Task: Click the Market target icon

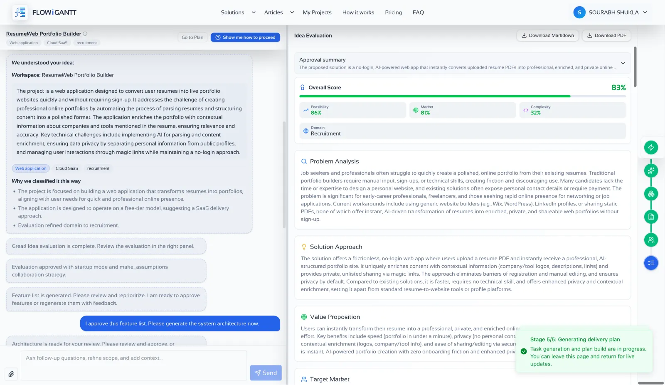Action: pyautogui.click(x=416, y=110)
